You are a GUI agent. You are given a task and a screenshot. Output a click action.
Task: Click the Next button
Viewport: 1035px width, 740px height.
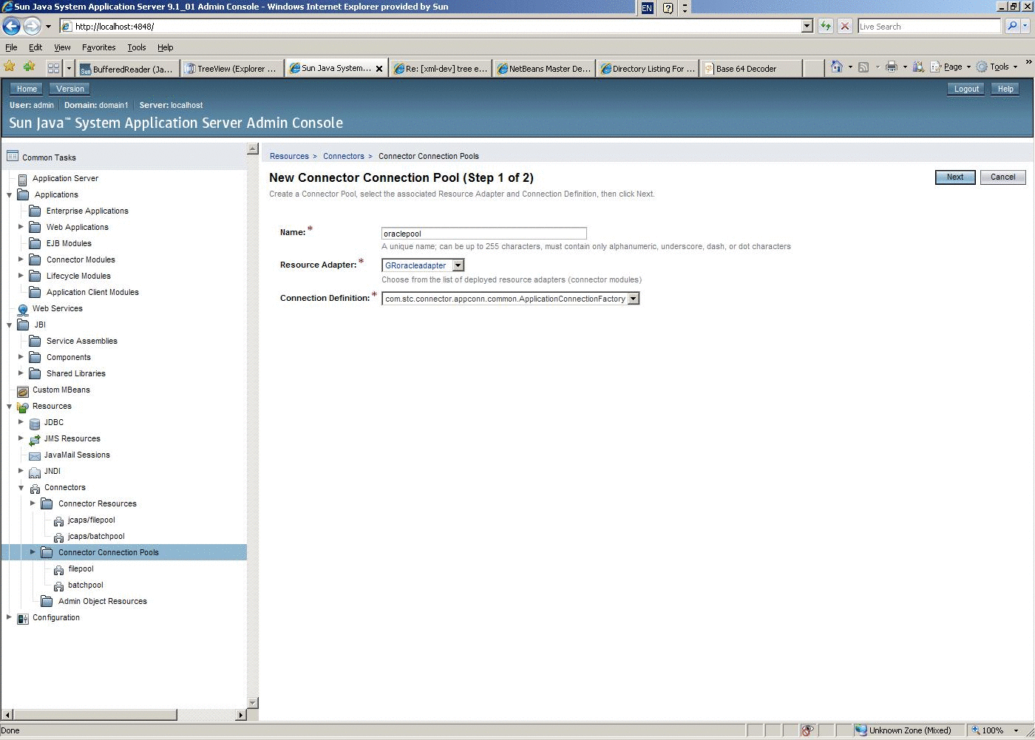click(x=955, y=177)
